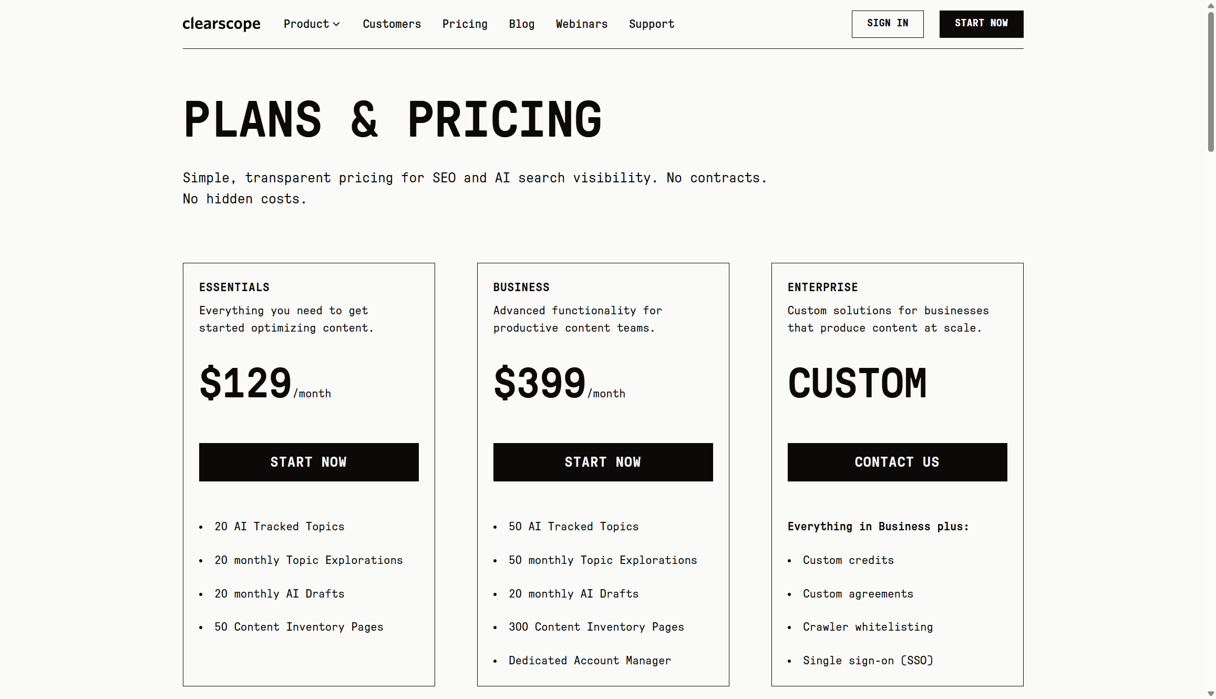
Task: Click the ENTERPRISE plan title
Action: tap(822, 287)
